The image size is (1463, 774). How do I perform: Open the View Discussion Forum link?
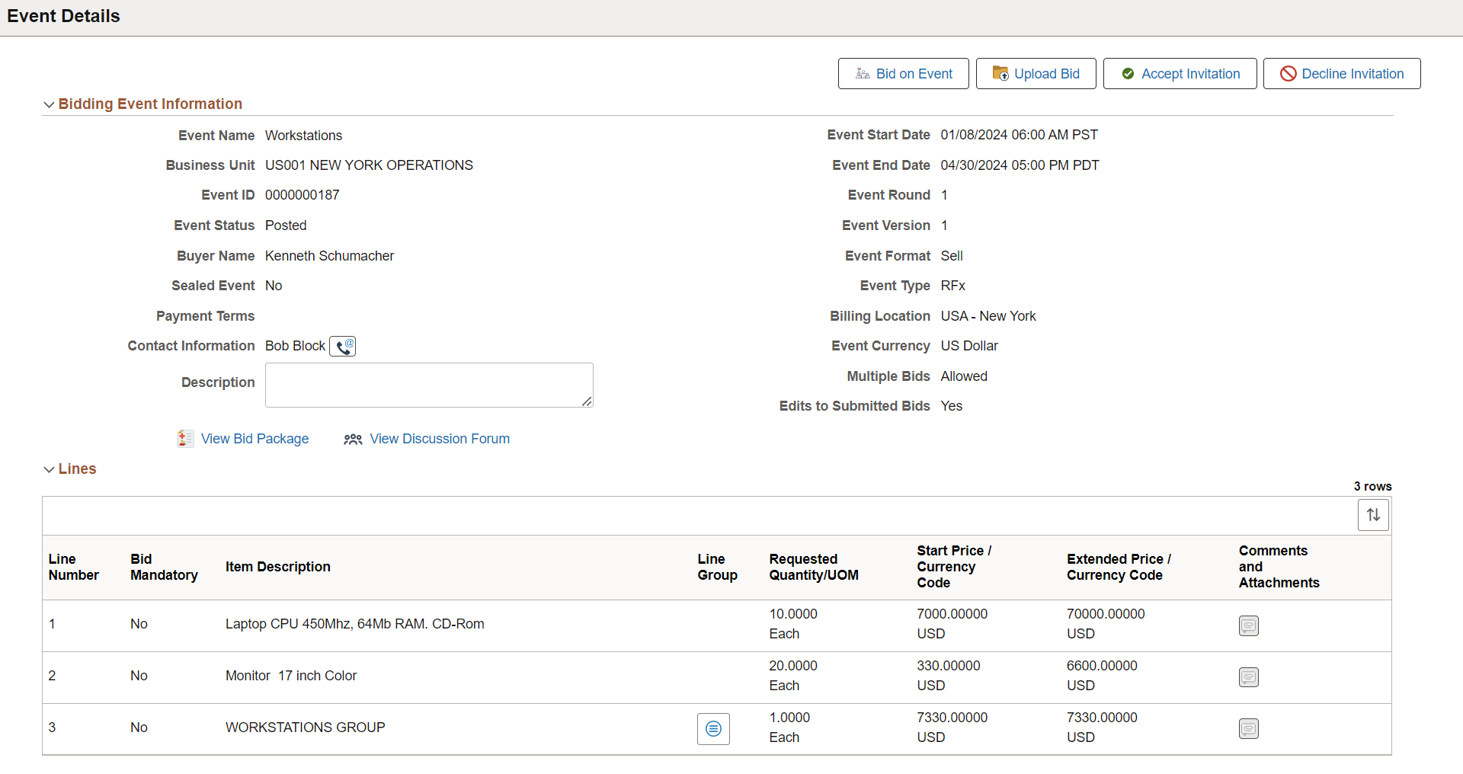point(440,439)
